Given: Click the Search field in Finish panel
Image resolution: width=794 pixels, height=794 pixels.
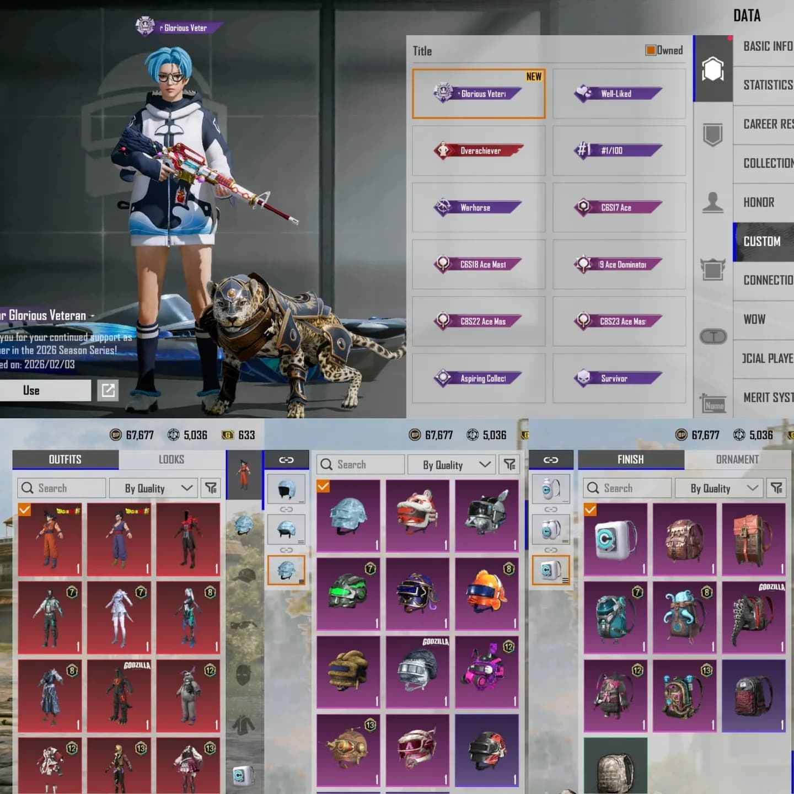Looking at the screenshot, I should [627, 488].
